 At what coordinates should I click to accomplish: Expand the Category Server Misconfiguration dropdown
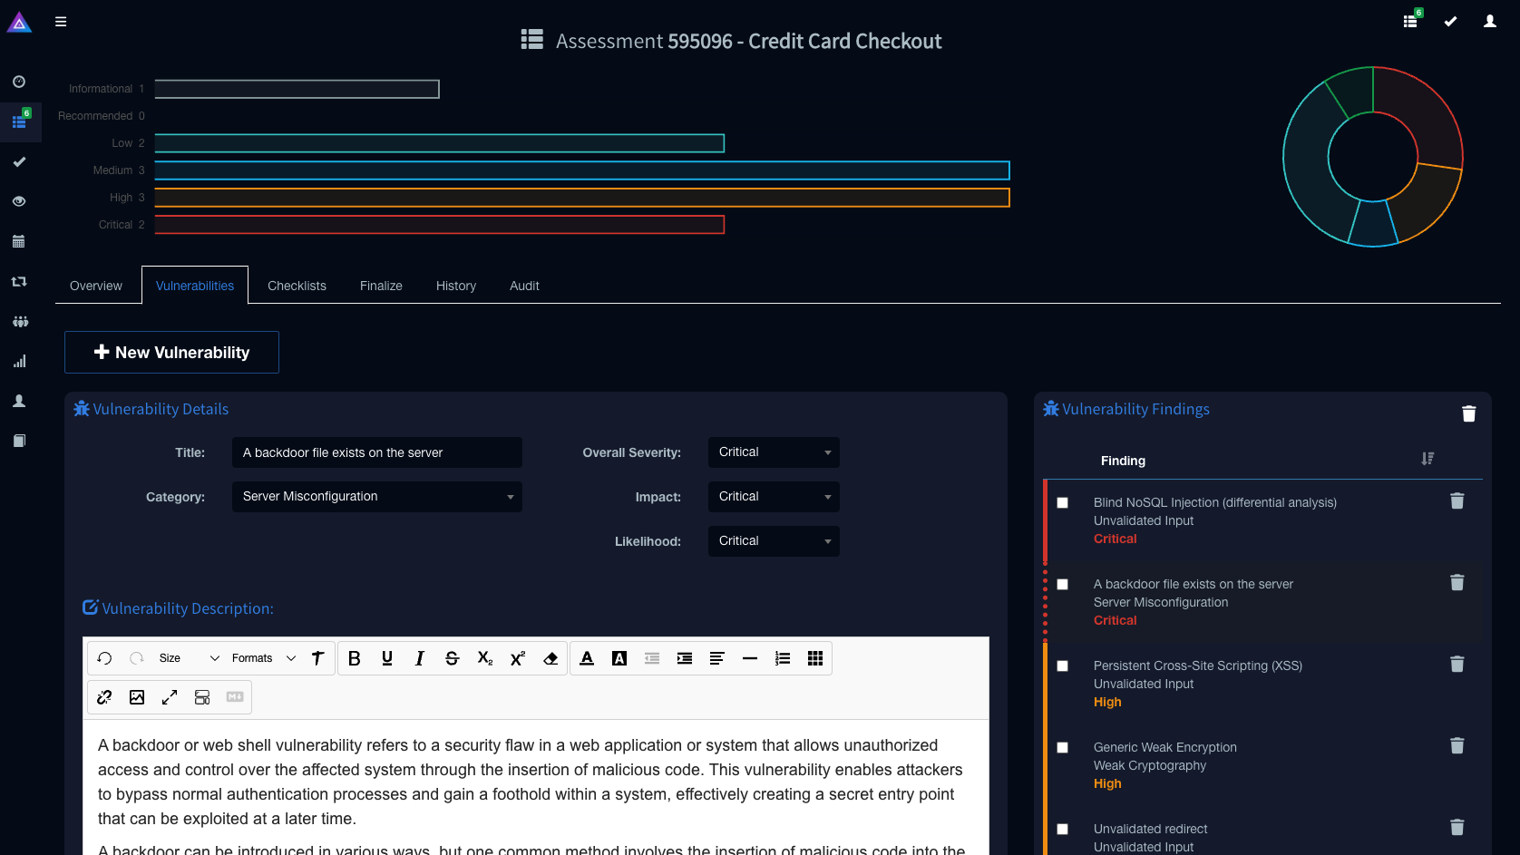coord(376,497)
